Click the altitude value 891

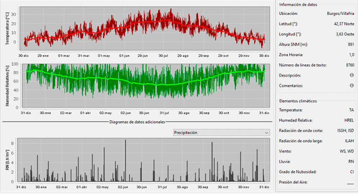pyautogui.click(x=350, y=45)
